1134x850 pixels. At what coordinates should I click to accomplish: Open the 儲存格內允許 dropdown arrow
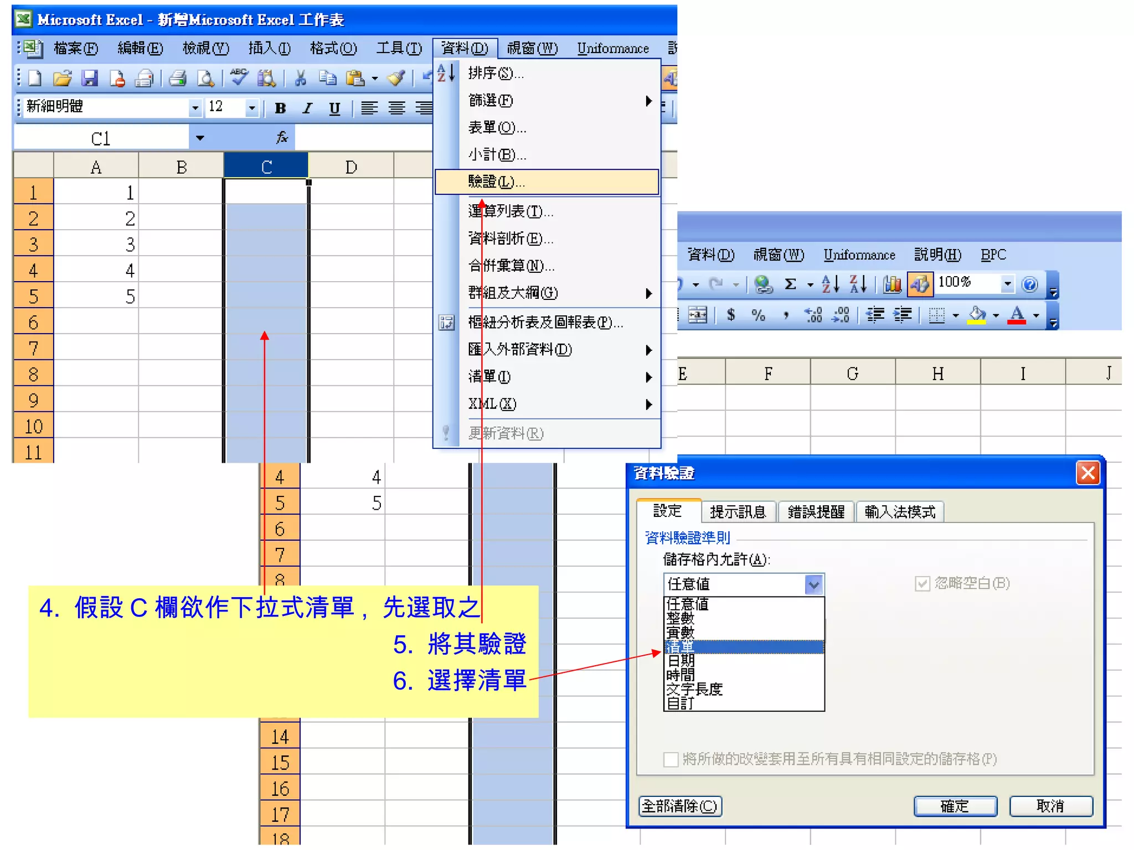(813, 584)
